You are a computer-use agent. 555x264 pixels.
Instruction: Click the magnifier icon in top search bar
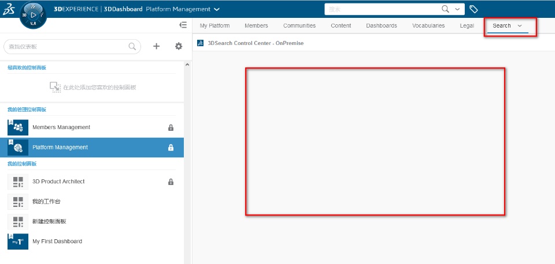coord(446,9)
